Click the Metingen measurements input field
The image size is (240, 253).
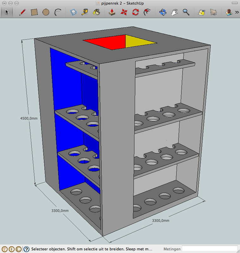pyautogui.click(x=210, y=249)
